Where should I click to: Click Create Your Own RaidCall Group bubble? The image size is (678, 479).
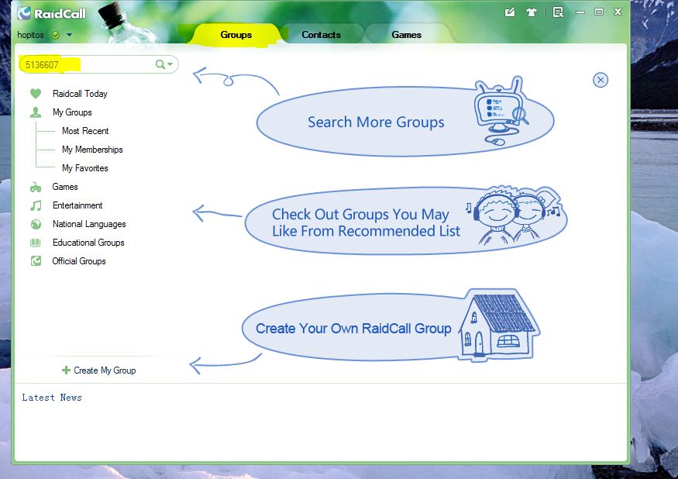tap(391, 327)
